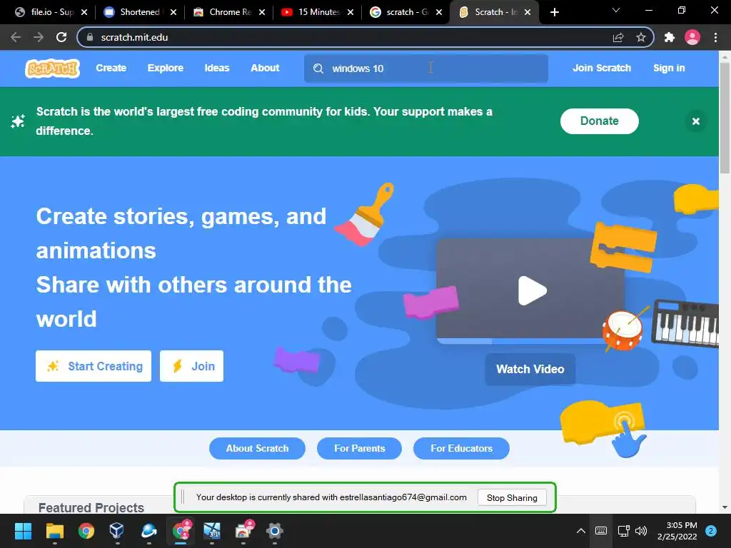This screenshot has height=548, width=731.
Task: Open the notification center badge
Action: (x=711, y=531)
